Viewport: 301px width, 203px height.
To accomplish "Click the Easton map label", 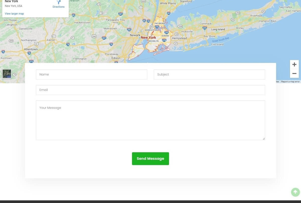I will tap(51, 40).
